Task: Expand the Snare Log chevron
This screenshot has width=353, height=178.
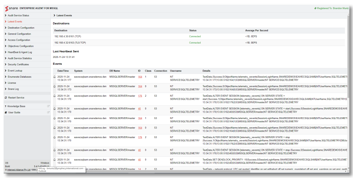Action: tap(6, 89)
